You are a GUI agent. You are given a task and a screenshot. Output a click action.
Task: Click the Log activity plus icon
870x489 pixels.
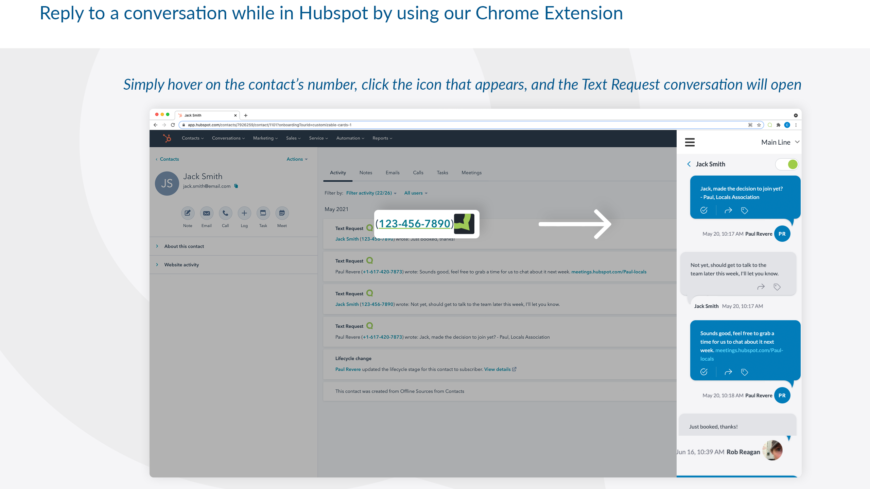(x=244, y=213)
